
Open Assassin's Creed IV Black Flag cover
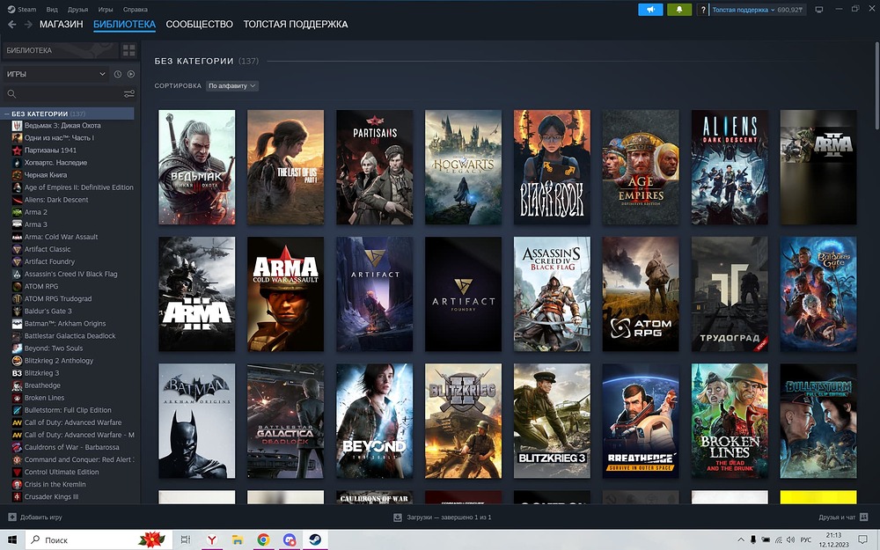(x=552, y=294)
